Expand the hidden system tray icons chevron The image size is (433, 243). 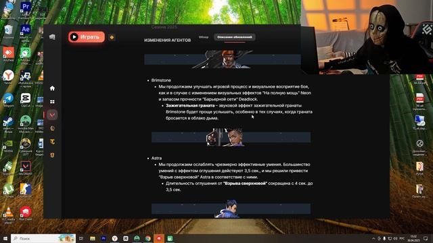[373, 238]
